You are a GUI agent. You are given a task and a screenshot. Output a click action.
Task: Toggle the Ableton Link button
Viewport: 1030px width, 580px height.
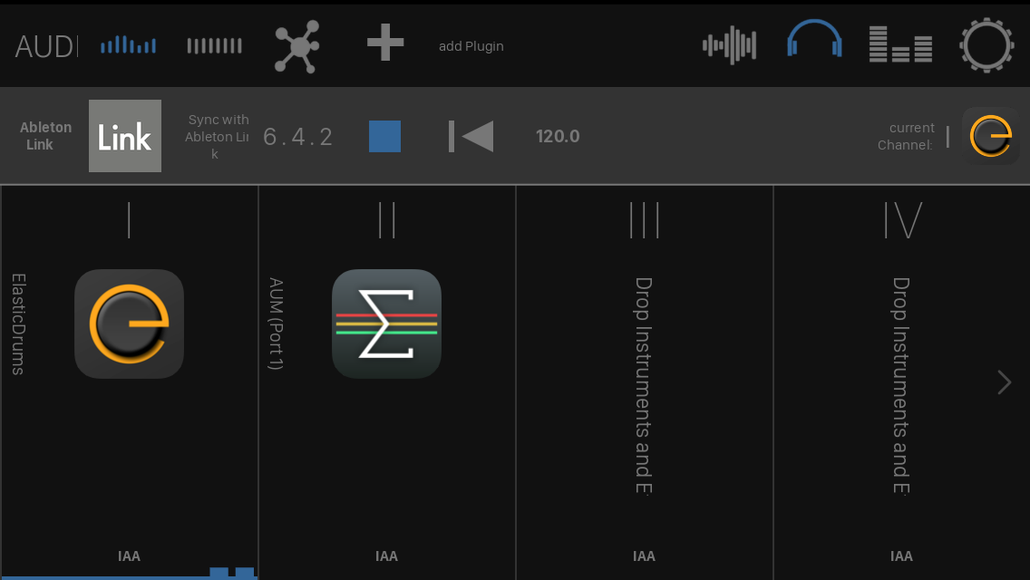125,136
